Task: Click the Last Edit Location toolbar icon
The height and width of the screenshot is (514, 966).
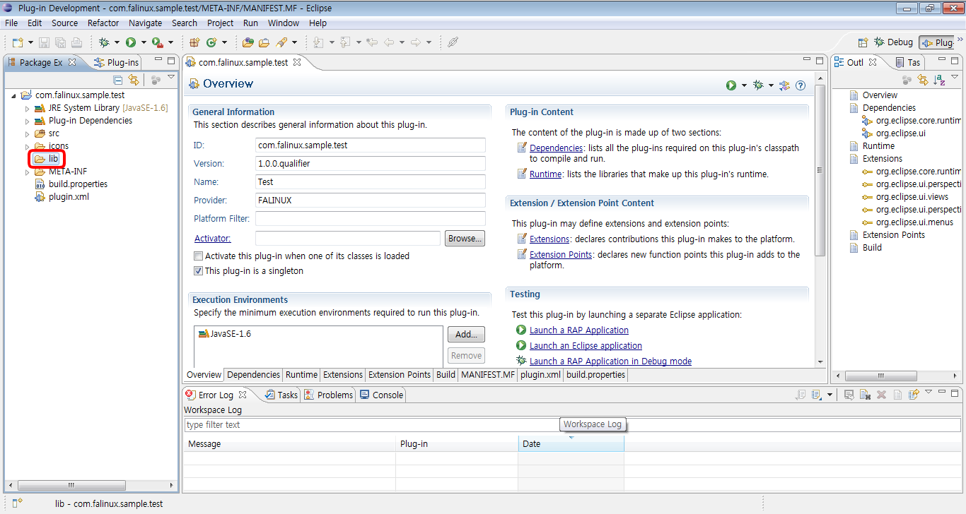Action: click(372, 42)
